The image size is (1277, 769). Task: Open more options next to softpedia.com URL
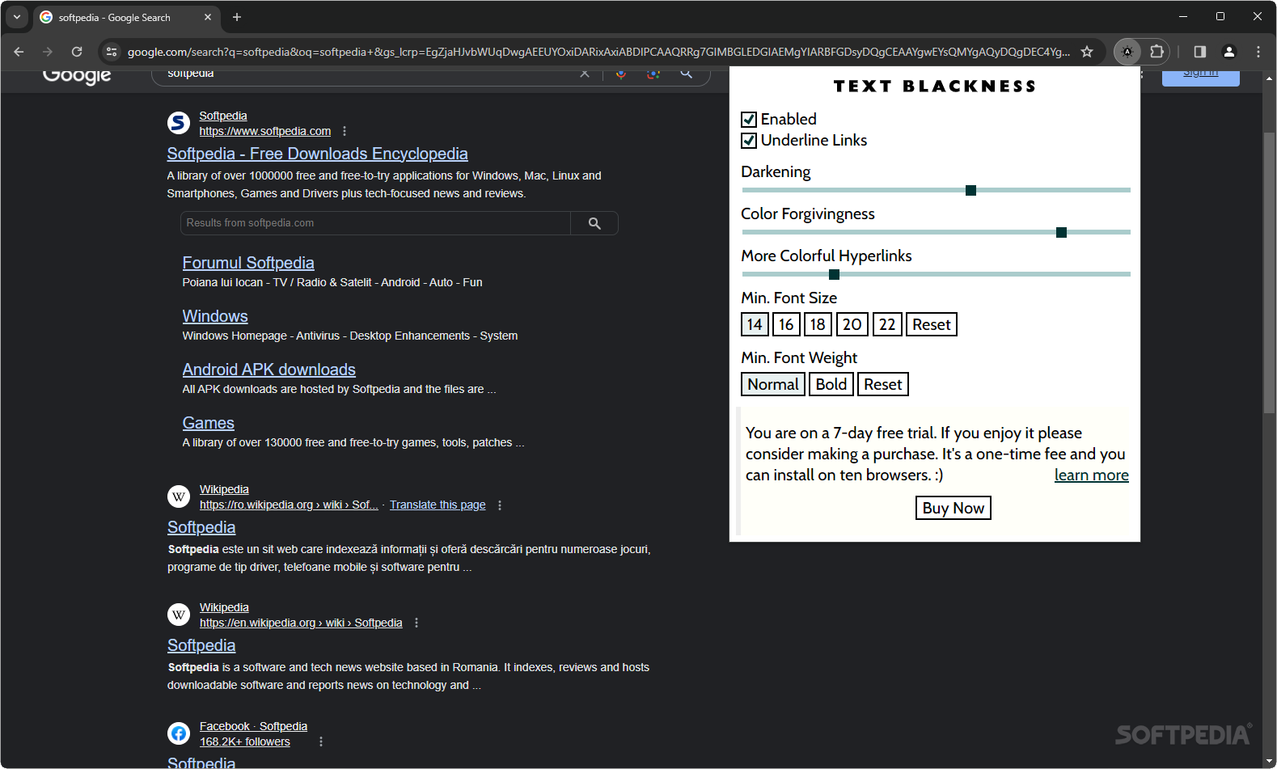coord(345,131)
